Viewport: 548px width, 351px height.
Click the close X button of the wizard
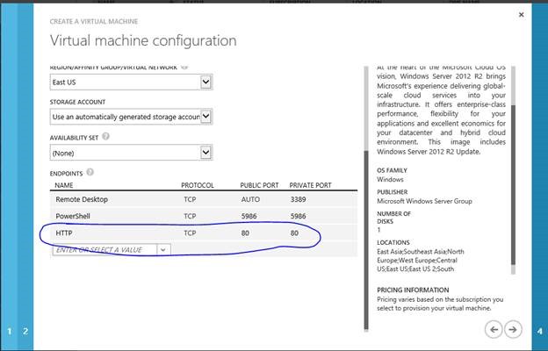pos(522,15)
